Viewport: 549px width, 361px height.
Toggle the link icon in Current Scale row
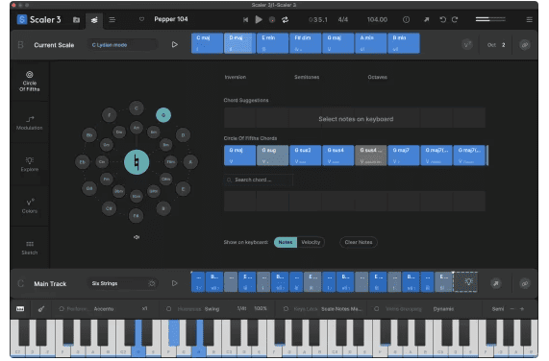click(x=525, y=45)
